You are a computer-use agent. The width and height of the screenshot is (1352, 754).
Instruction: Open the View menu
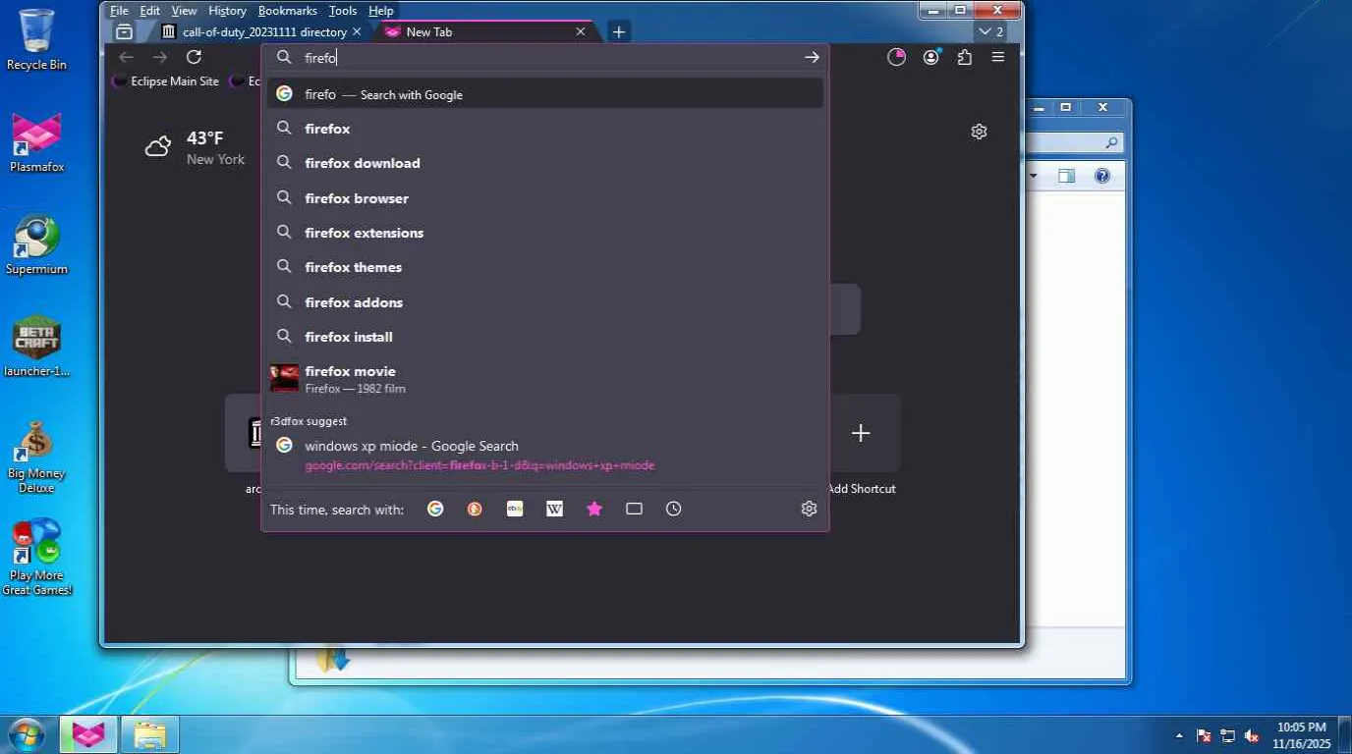click(184, 11)
